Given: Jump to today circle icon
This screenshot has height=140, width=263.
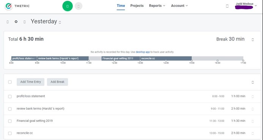Looking at the screenshot, I should (x=16, y=22).
